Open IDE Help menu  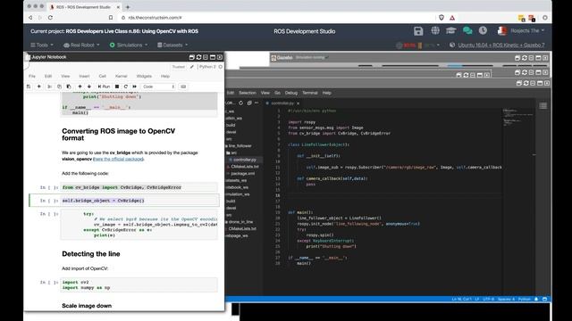[326, 93]
